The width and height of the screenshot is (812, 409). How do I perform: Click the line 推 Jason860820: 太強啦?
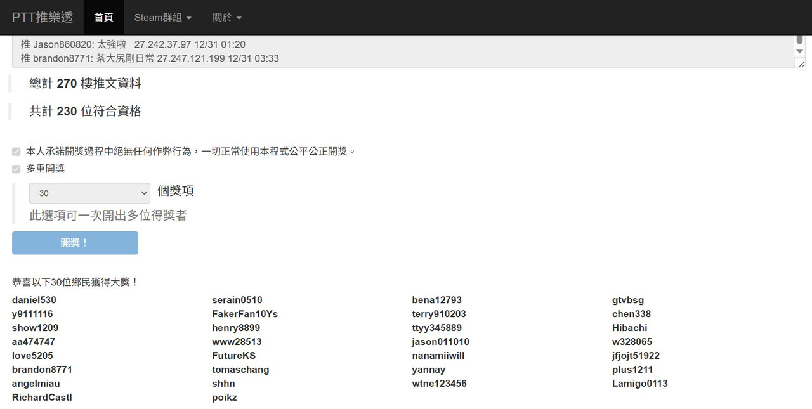pyautogui.click(x=133, y=44)
